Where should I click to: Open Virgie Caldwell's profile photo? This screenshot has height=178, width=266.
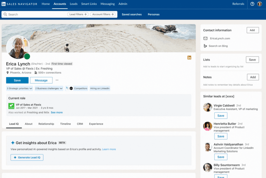tap(208, 107)
